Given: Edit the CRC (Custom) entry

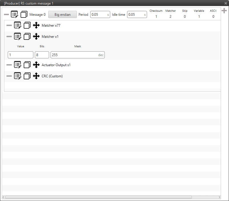Looking at the screenshot, I should coord(17,76).
